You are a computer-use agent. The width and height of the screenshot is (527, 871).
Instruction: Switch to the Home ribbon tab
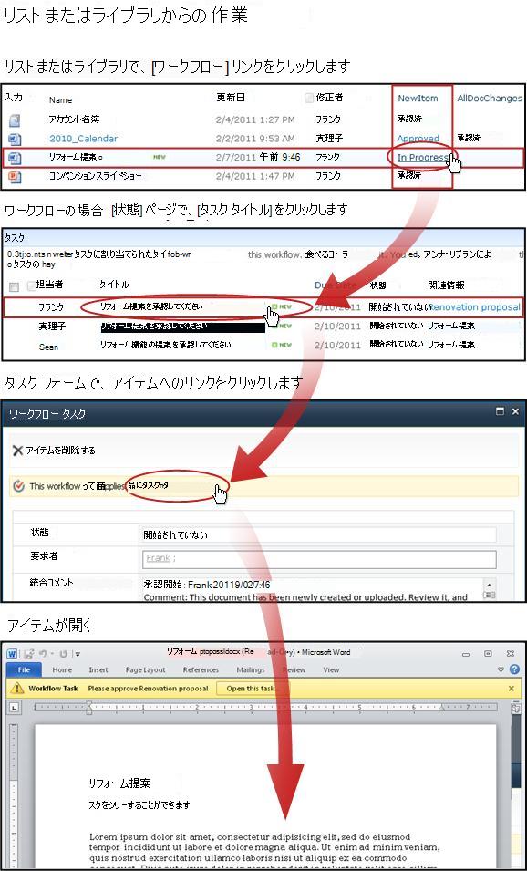point(62,670)
